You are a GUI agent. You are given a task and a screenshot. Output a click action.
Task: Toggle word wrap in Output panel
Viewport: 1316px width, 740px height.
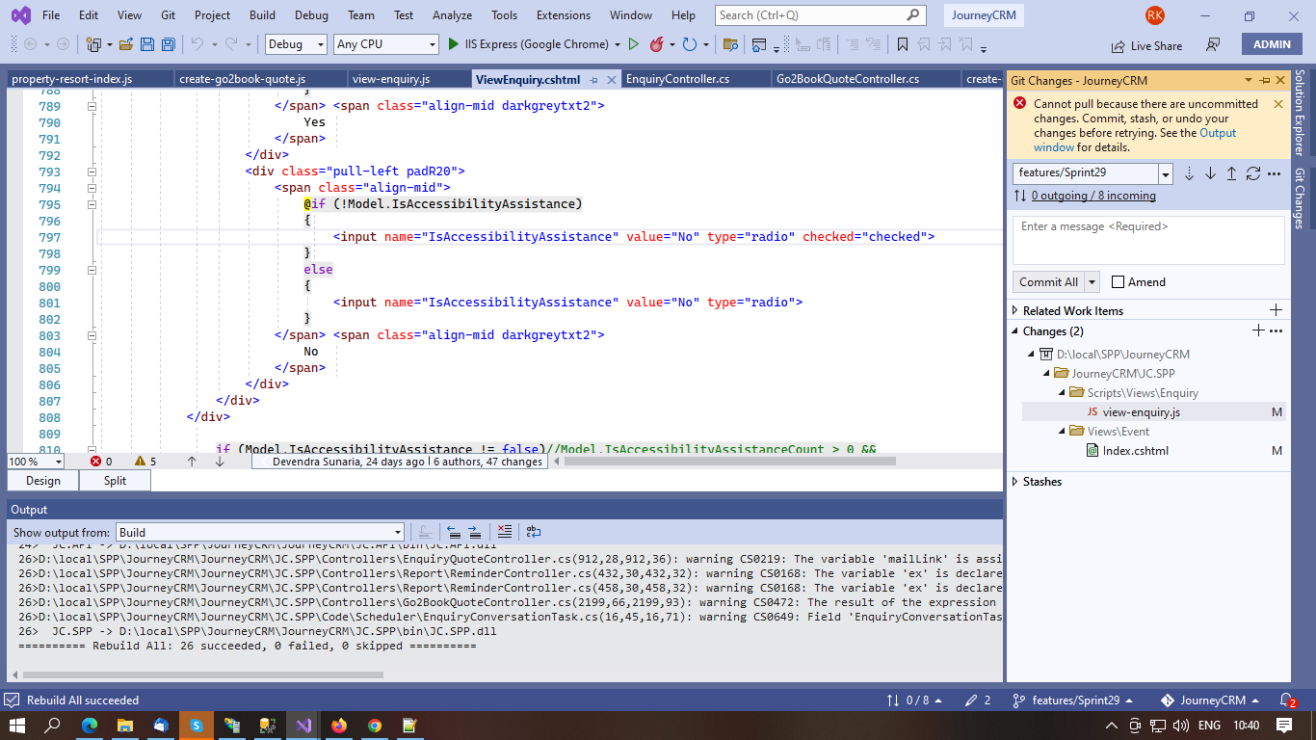[x=534, y=532]
